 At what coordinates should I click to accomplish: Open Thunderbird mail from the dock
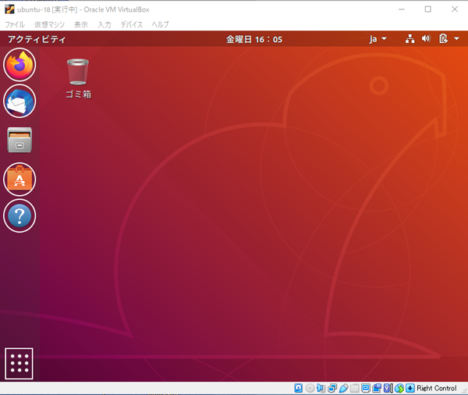19,101
